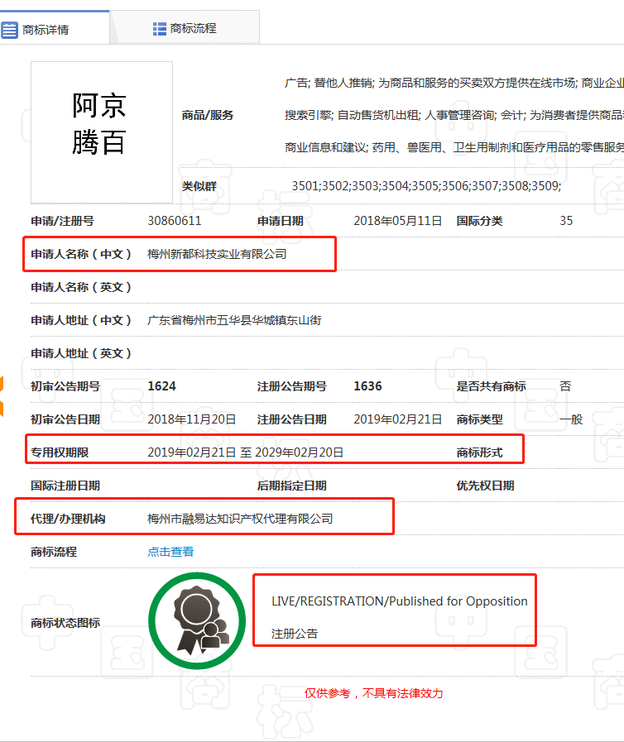Click the applicant address 广东省梅州市五华县 text
Viewport: 624px width, 742px height.
(x=234, y=320)
